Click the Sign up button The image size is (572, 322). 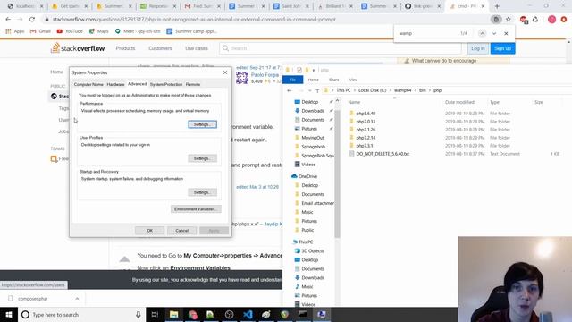[x=502, y=48]
